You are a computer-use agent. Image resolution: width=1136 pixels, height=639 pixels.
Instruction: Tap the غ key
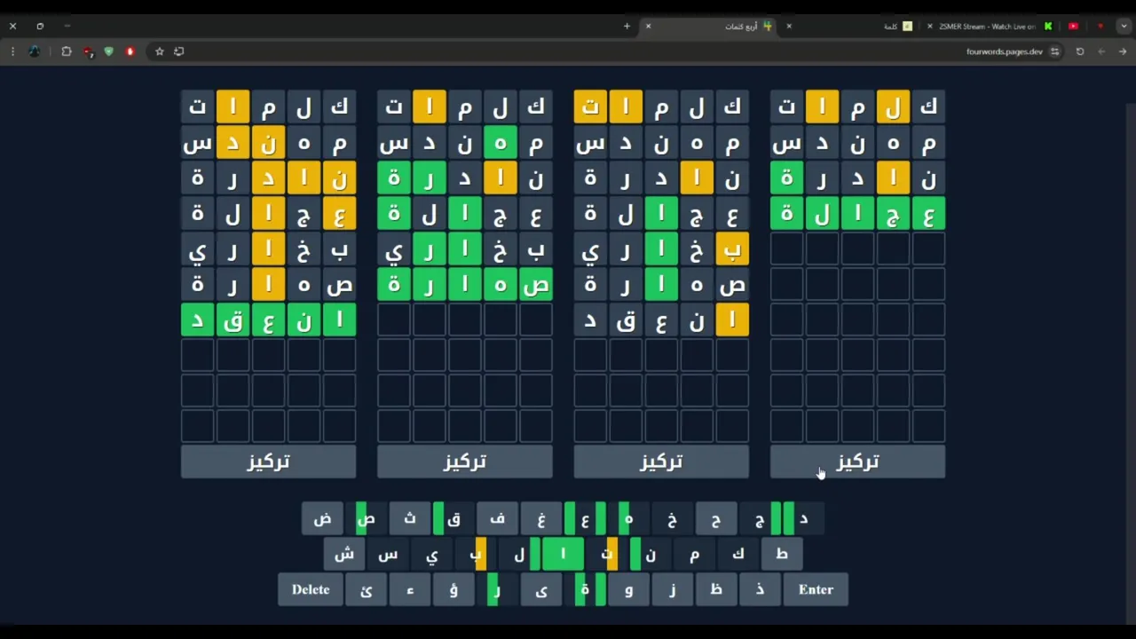tap(540, 518)
